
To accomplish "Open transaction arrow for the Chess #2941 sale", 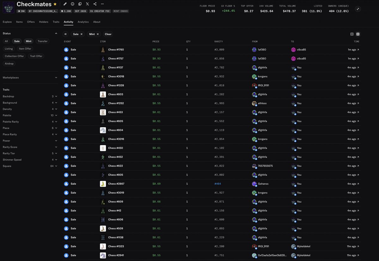I will tap(358, 255).
